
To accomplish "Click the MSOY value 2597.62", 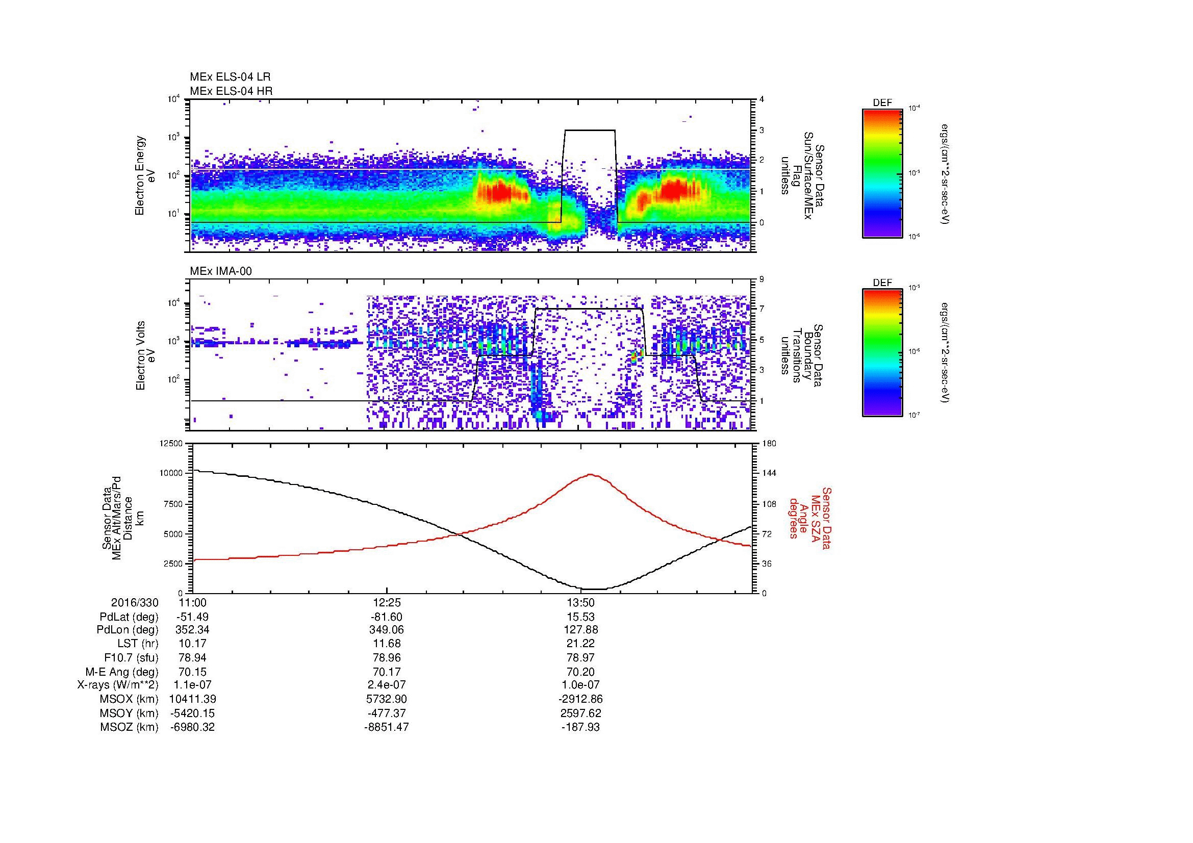I will [580, 713].
